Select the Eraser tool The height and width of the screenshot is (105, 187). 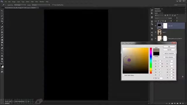pos(2,37)
